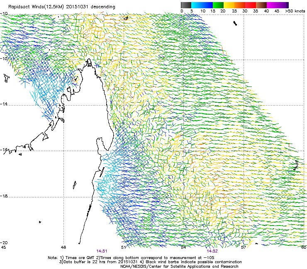Select the cyan 5-10 knots legend swatch
Image resolution: width=307 pixels, height=269 pixels.
tap(197, 5)
